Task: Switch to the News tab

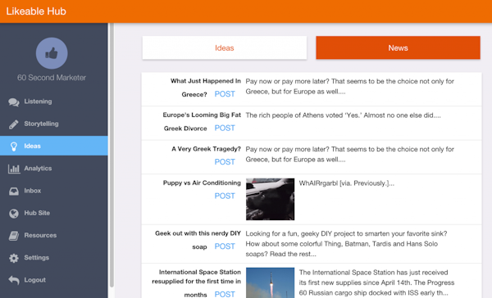Action: coord(398,47)
